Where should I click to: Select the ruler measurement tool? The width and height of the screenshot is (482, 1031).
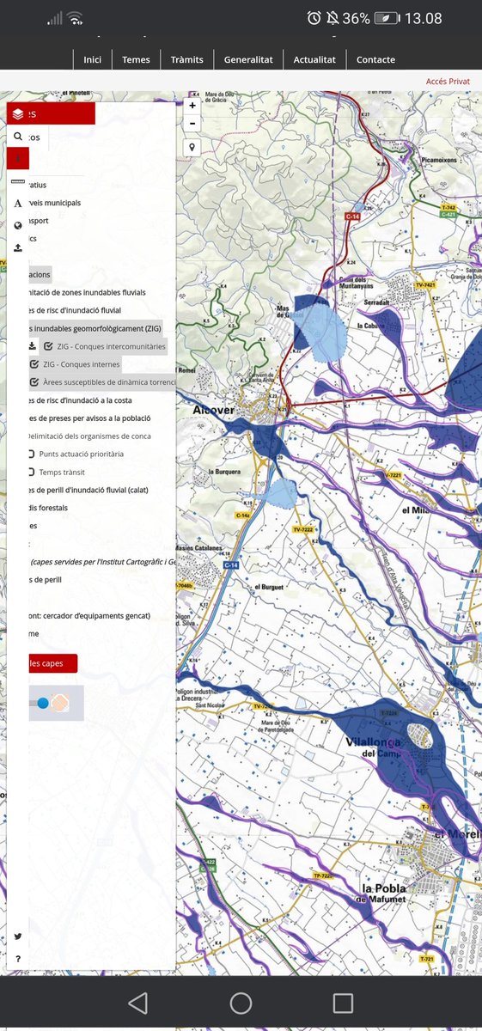[18, 183]
